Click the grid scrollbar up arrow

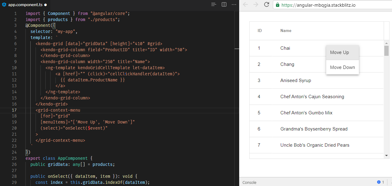point(386,43)
